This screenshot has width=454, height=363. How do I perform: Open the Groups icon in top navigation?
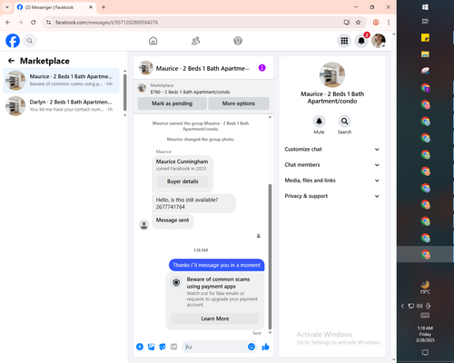point(238,41)
